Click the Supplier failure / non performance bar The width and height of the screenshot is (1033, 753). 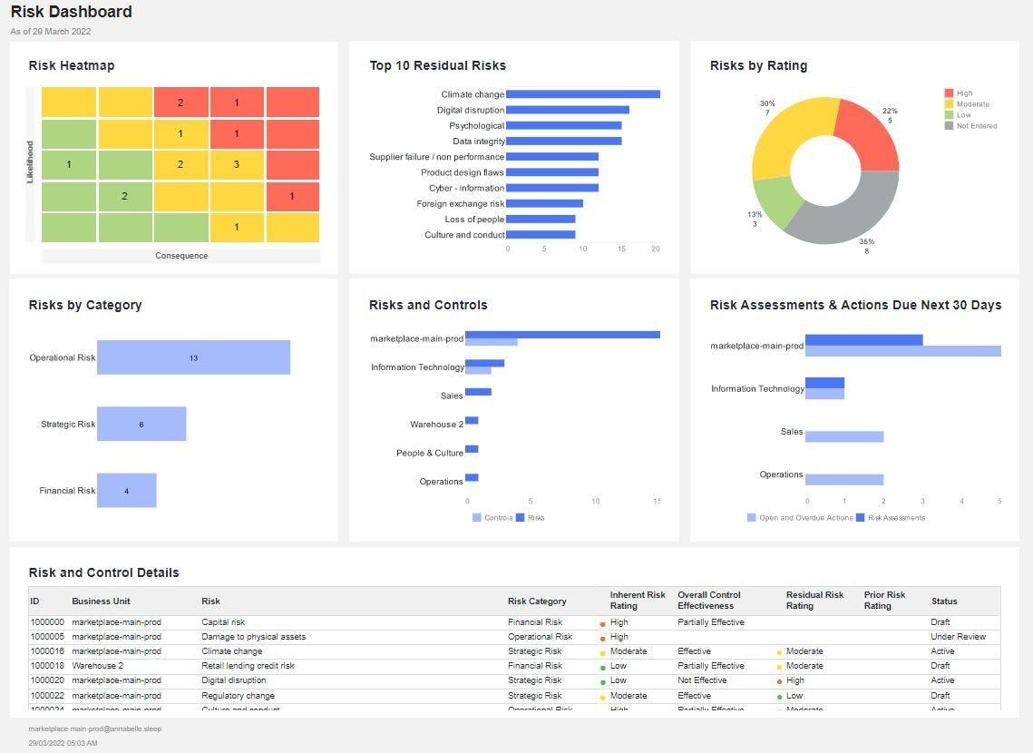[x=552, y=157]
